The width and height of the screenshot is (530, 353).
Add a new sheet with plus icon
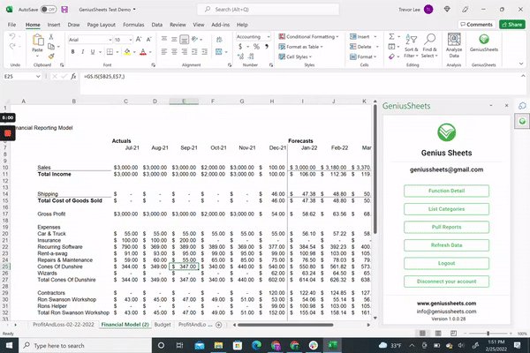point(219,325)
